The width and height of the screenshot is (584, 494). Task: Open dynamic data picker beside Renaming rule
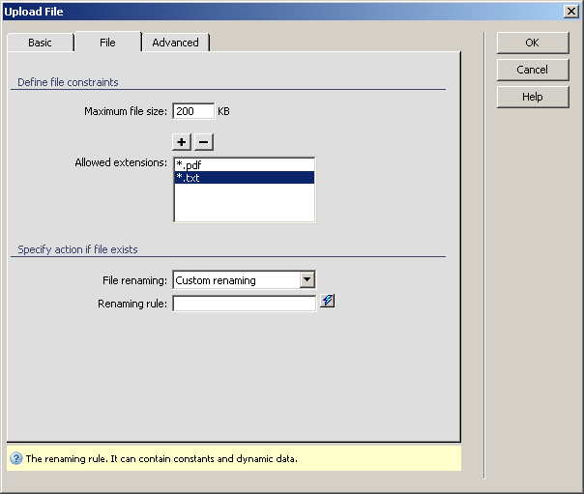328,302
